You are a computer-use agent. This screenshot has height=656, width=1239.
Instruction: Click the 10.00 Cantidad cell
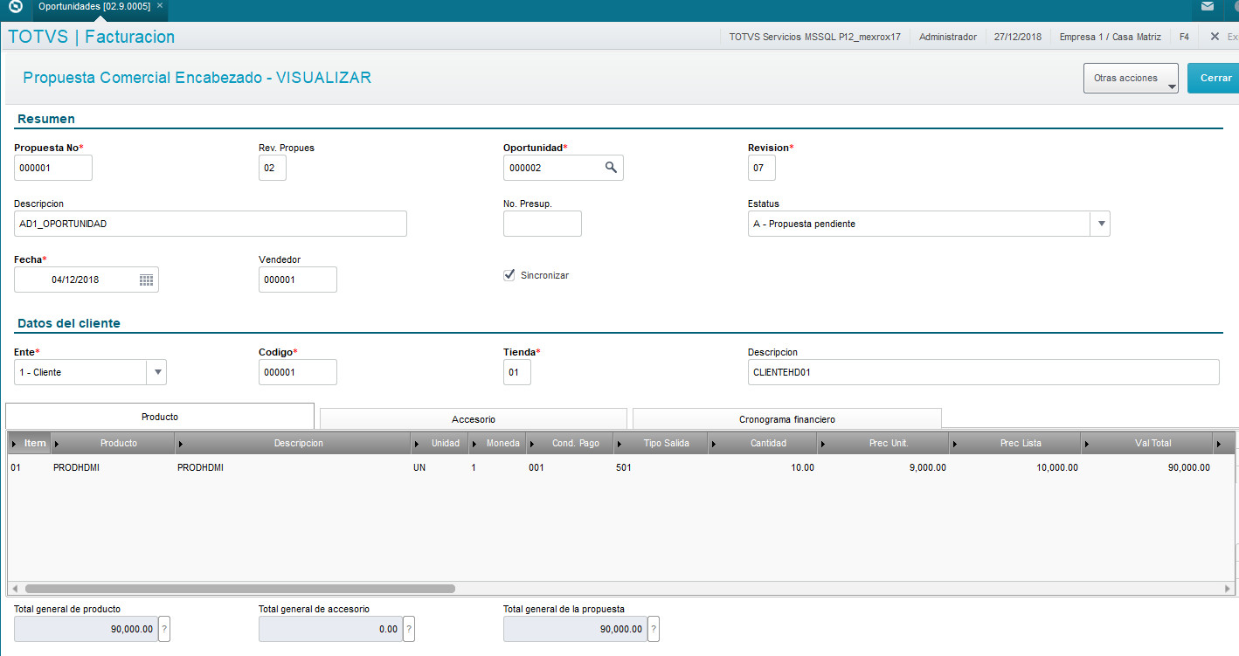point(802,467)
